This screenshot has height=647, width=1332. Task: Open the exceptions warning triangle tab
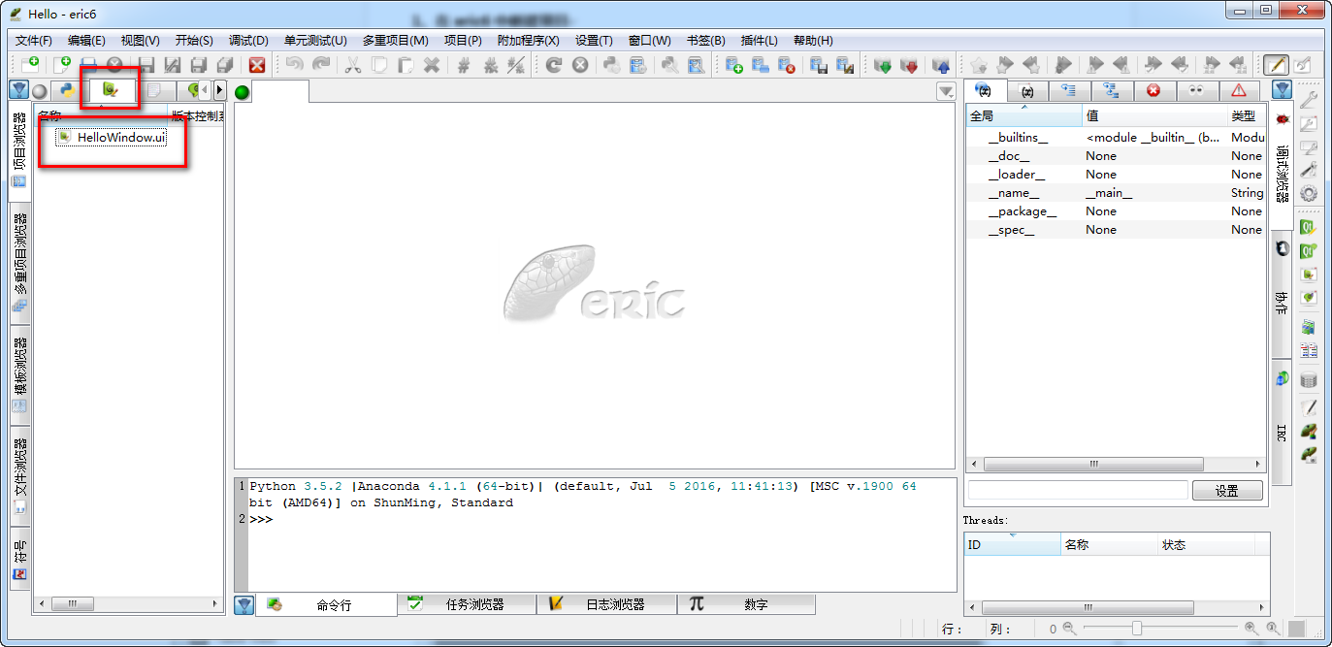[1239, 90]
